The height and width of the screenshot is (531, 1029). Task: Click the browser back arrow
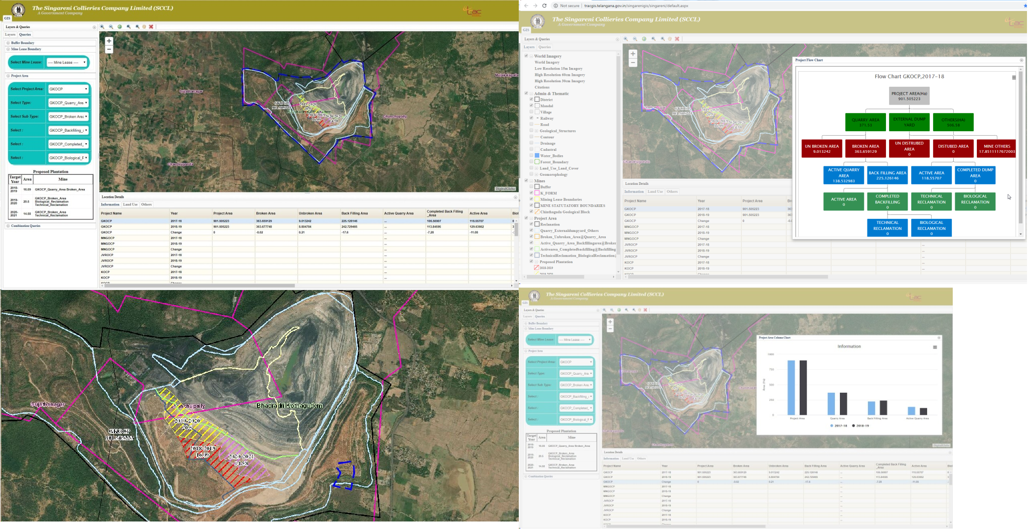[526, 6]
